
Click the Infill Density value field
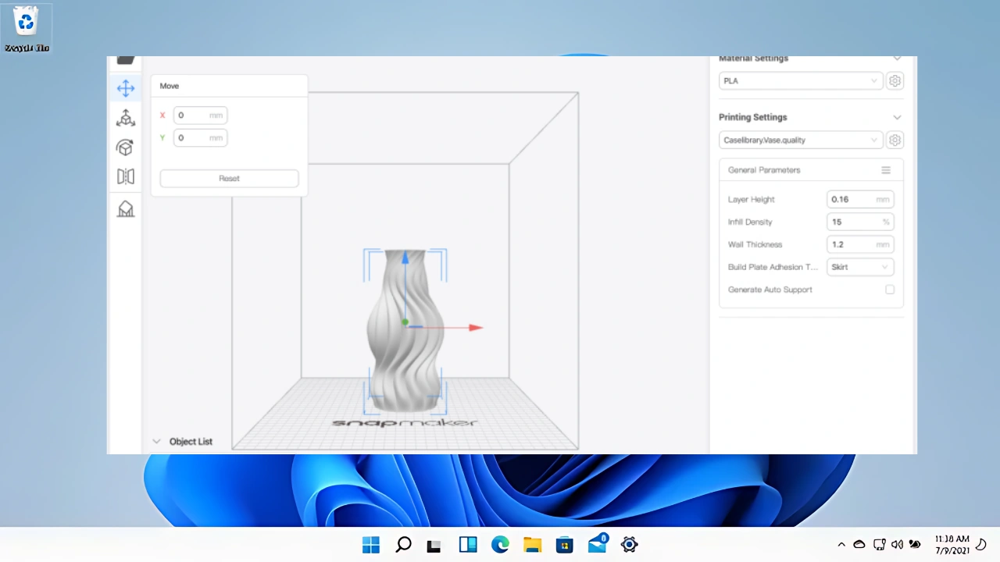tap(860, 222)
